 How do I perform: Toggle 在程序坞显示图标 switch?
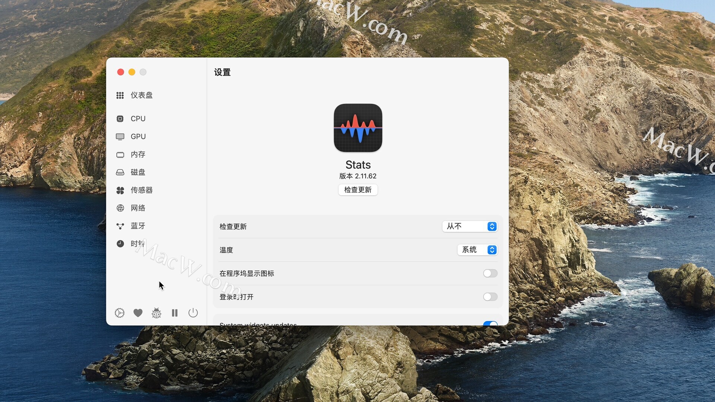click(x=490, y=274)
